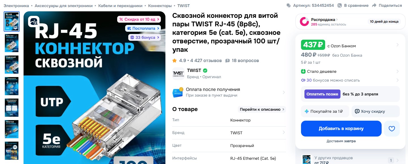The image size is (408, 164).
Task: Copy article number via Артикул icon
Action: point(289,5)
